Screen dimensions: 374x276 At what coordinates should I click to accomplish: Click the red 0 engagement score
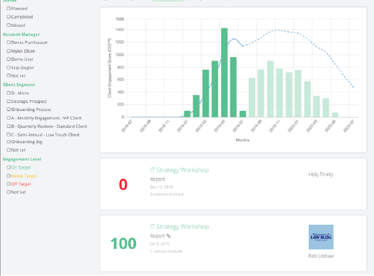point(123,184)
